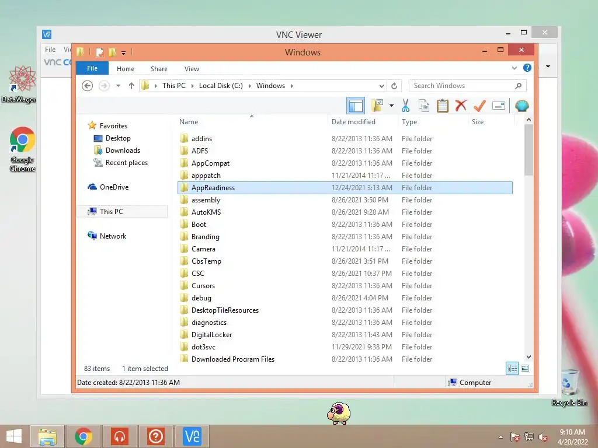Expand chevron after Windows breadcrumb
The height and width of the screenshot is (448, 598).
(292, 86)
